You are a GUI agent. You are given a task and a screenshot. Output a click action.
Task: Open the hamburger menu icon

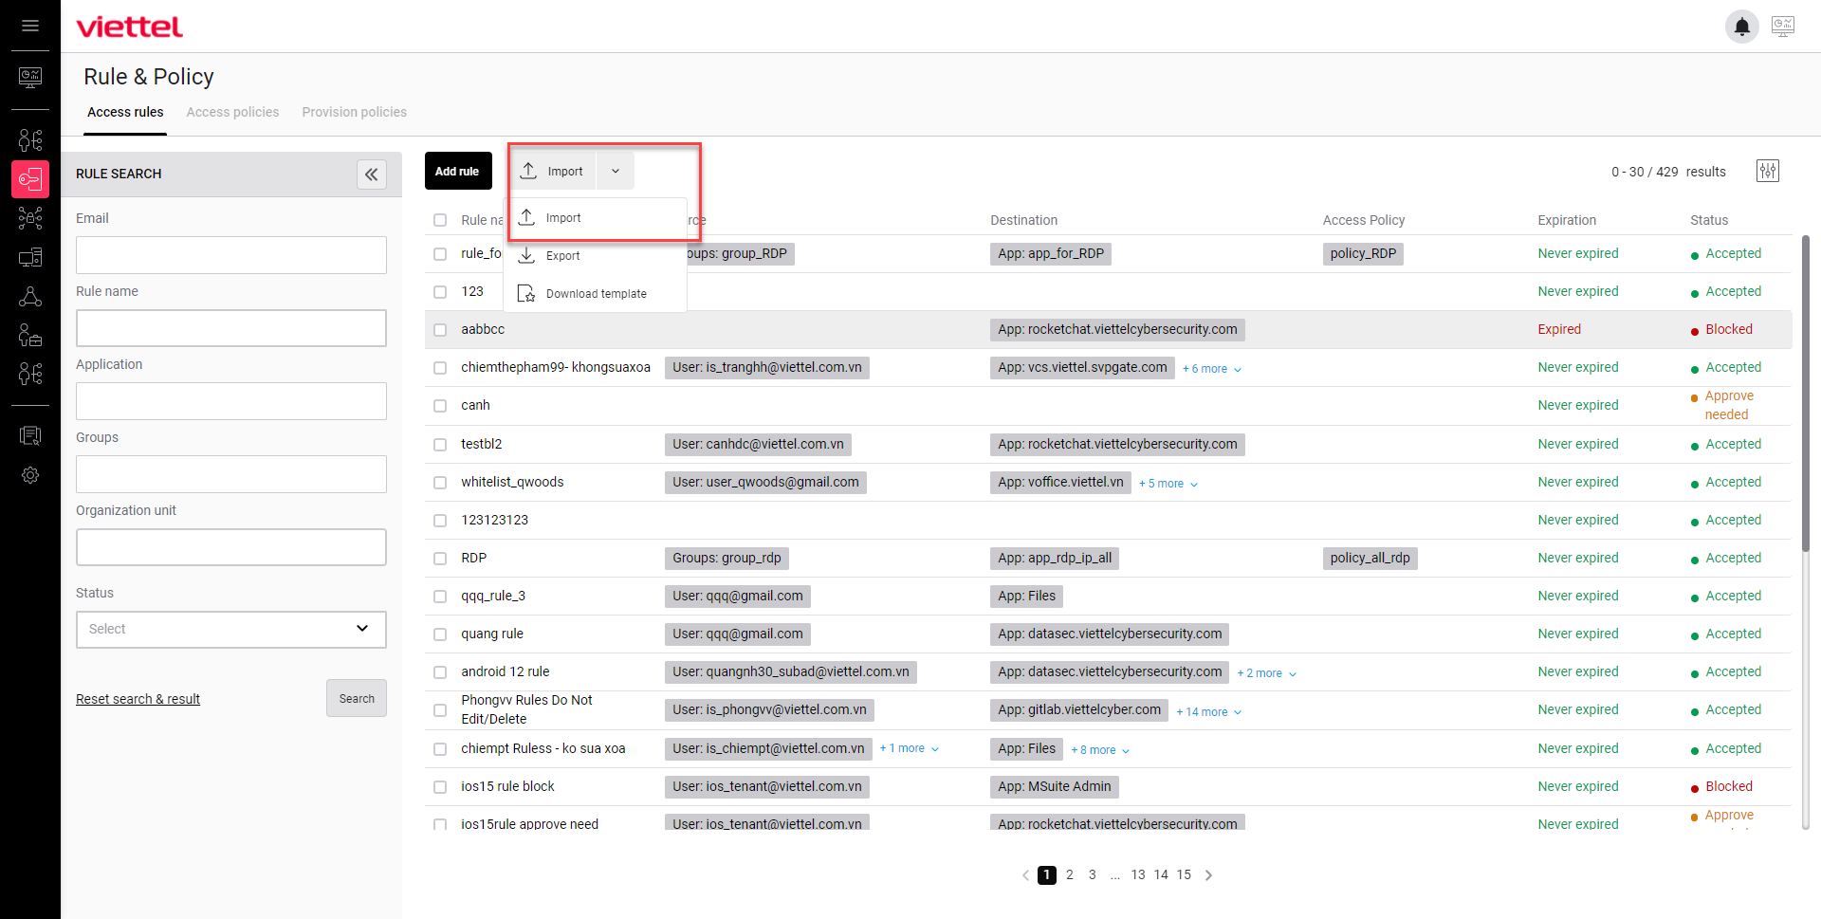(30, 26)
